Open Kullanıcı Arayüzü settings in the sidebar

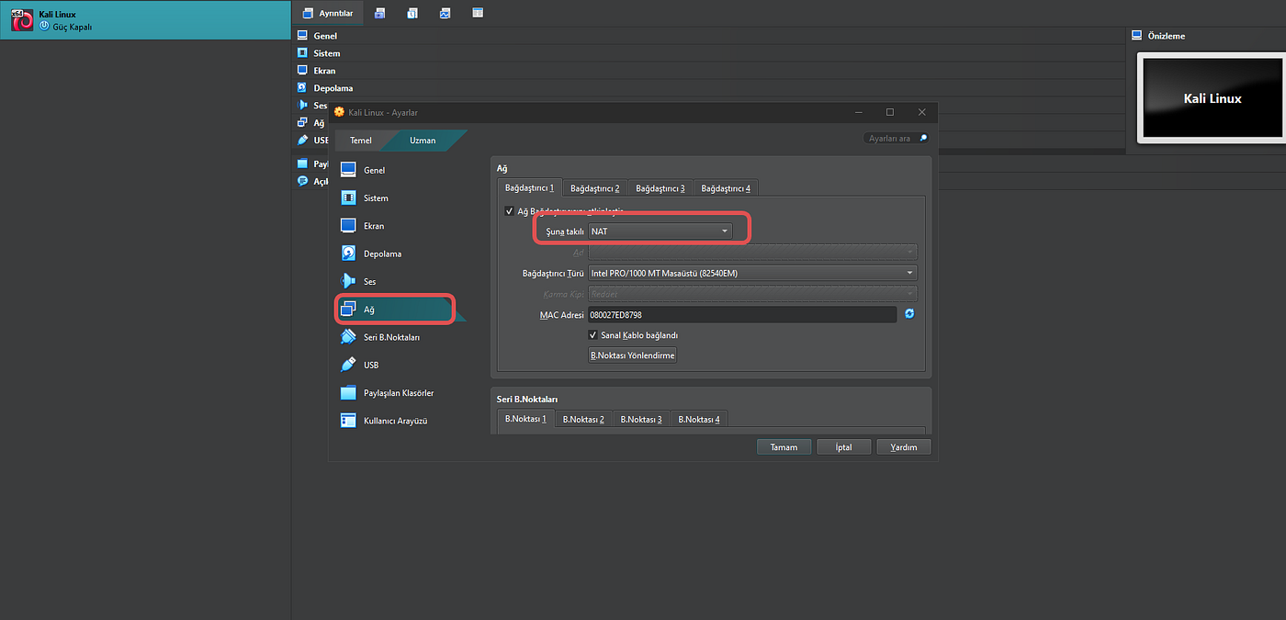[x=395, y=421]
